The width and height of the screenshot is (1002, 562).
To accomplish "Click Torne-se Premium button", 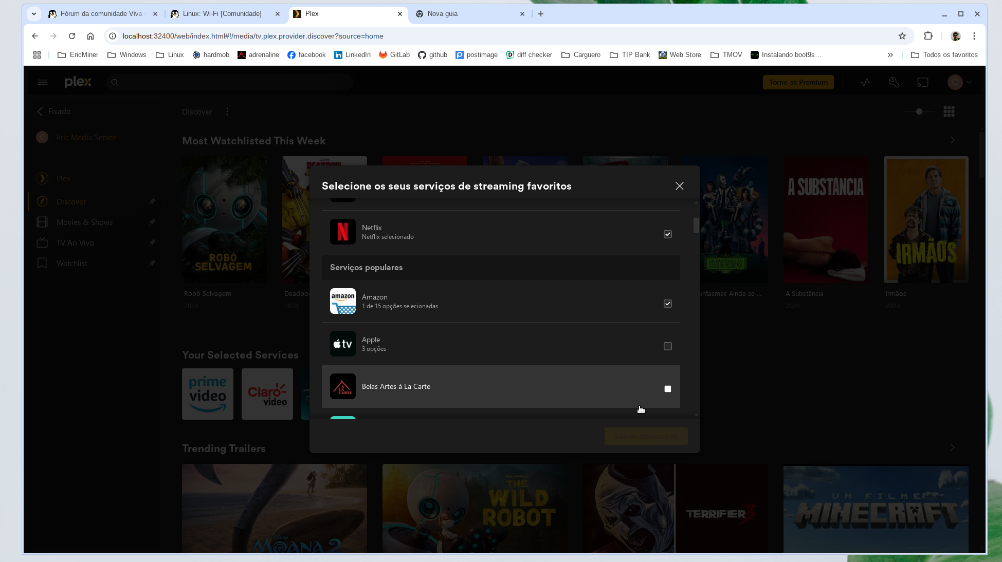I will coord(798,82).
